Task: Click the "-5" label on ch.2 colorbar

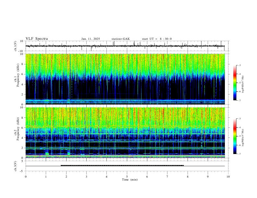Action: pyautogui.click(x=239, y=136)
